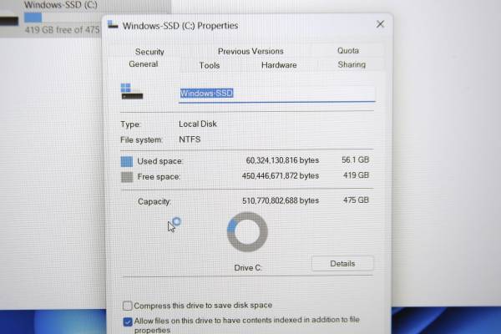Click the 56.1 GB used value

(x=356, y=159)
